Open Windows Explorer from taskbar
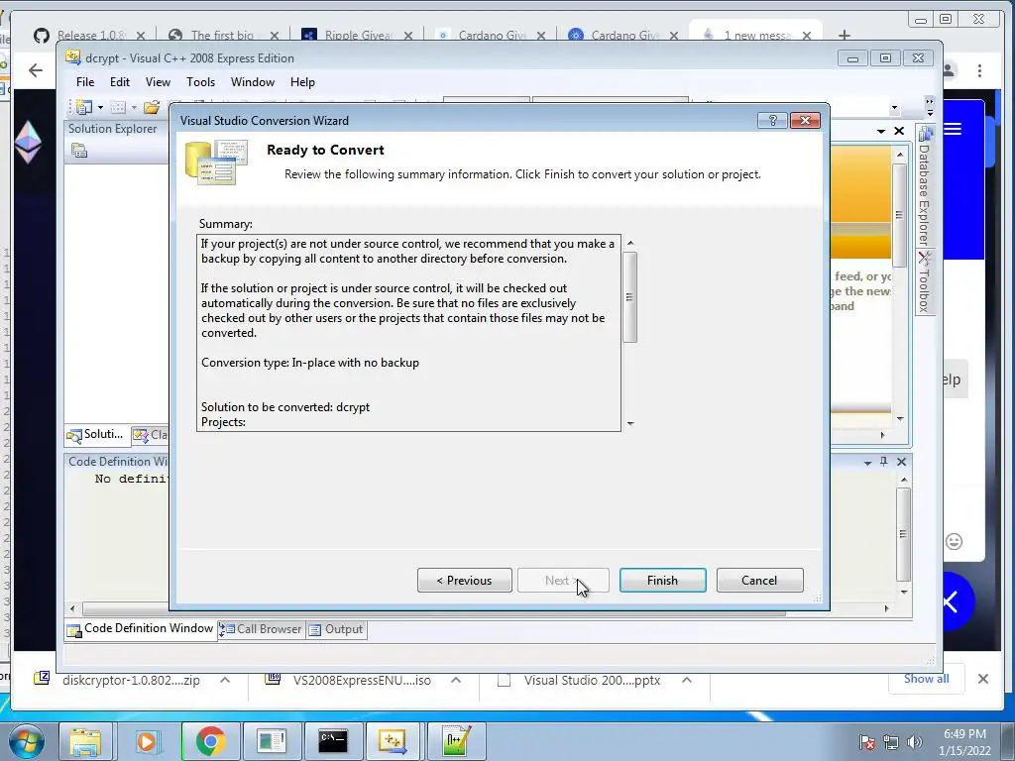 [x=85, y=741]
